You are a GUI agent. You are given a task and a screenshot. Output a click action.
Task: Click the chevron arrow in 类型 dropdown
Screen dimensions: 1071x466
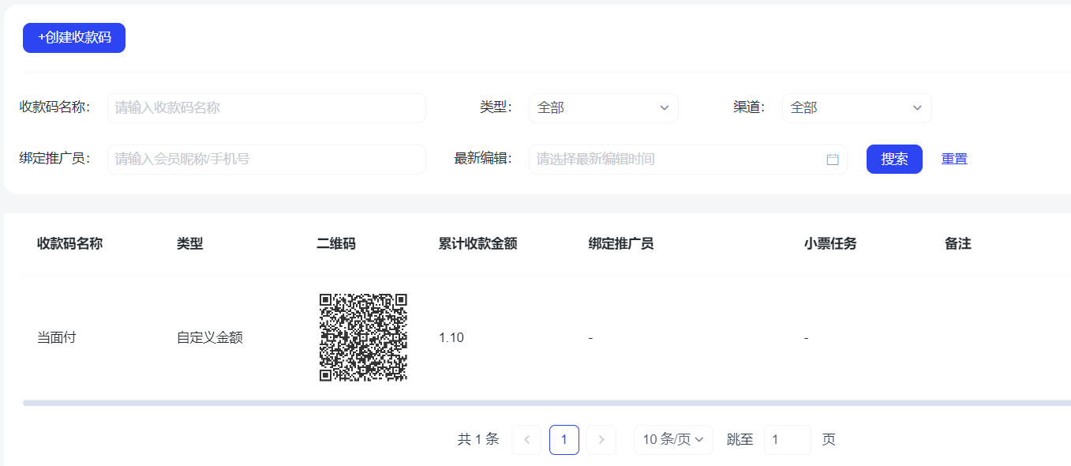point(665,108)
